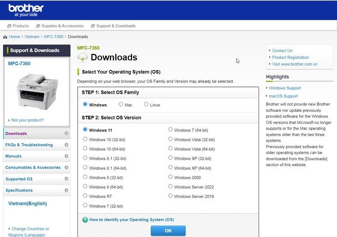337x237 pixels.
Task: Click the arrow icon beside Supported OS
Action: (x=67, y=179)
